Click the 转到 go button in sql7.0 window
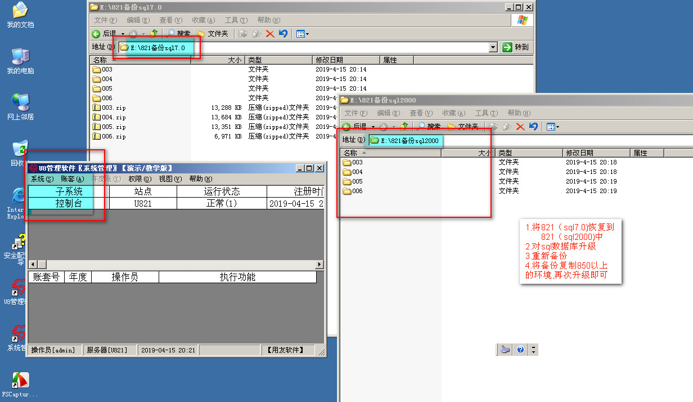693x402 pixels. click(516, 47)
